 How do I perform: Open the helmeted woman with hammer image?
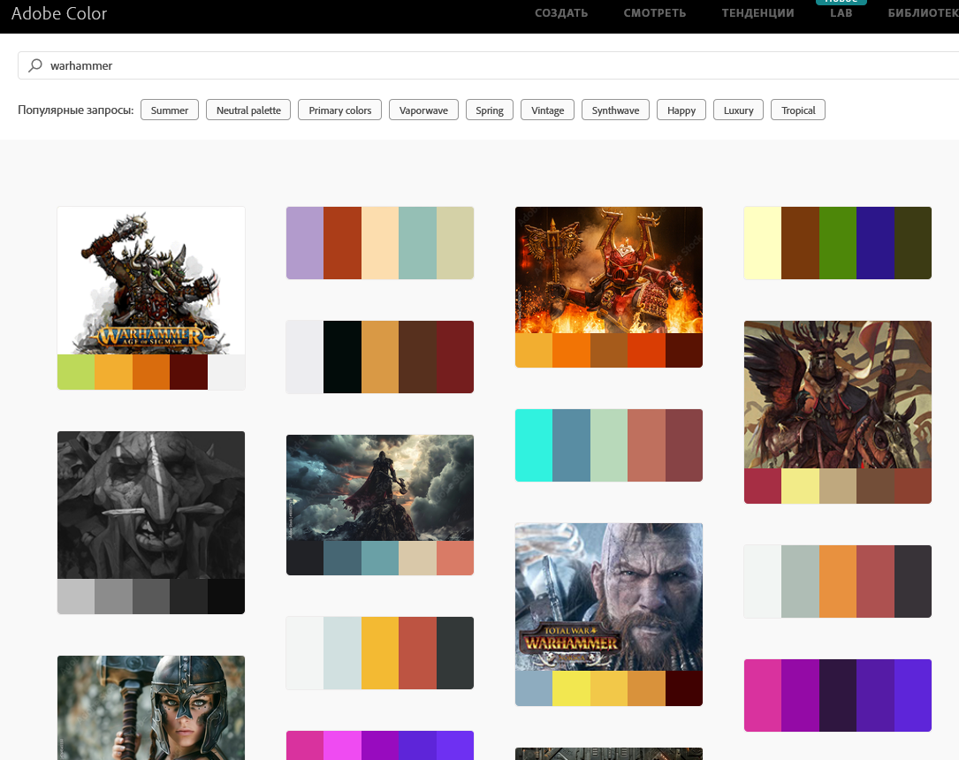coord(151,707)
